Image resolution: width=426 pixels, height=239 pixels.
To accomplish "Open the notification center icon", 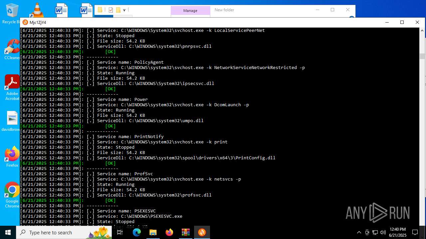I will (415, 232).
